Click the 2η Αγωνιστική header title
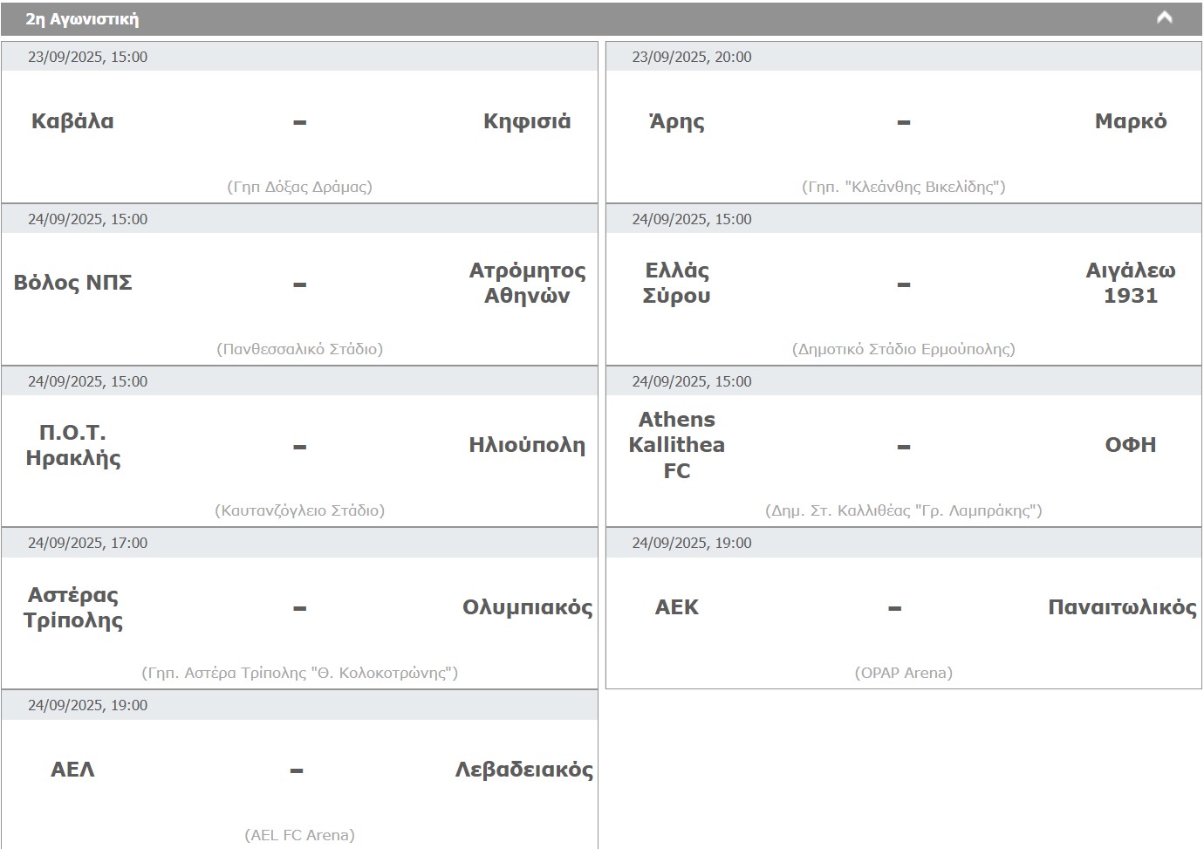 pyautogui.click(x=82, y=19)
